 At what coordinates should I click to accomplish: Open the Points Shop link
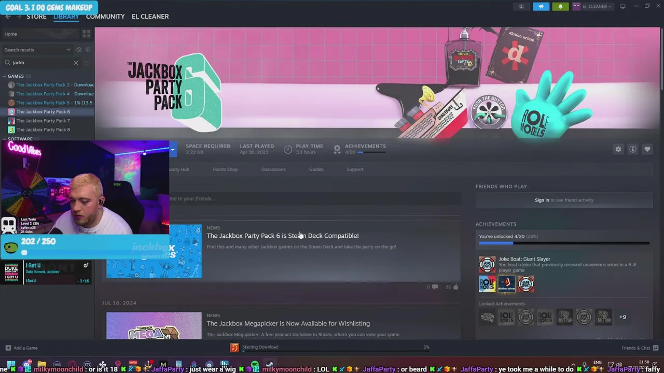coord(225,169)
